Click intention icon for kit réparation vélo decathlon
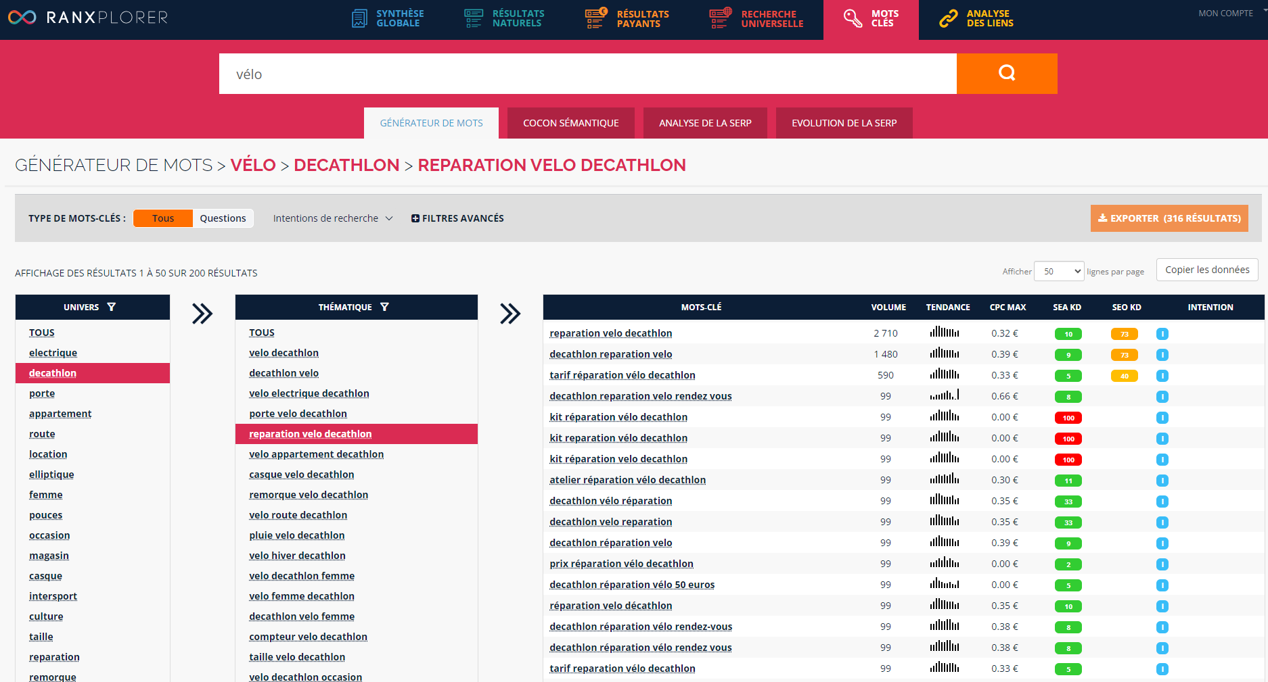1268x682 pixels. (x=1162, y=418)
